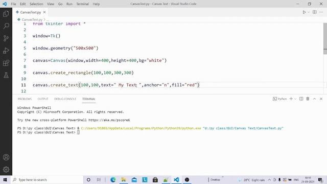Screen dimensions: 327x184
Task: Create a new terminal with plus icon
Action: [291, 99]
